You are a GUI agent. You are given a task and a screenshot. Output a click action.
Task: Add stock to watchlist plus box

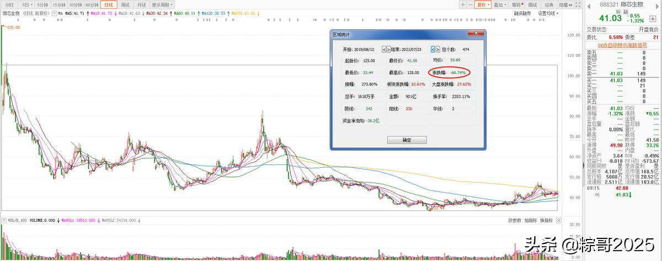[653, 18]
